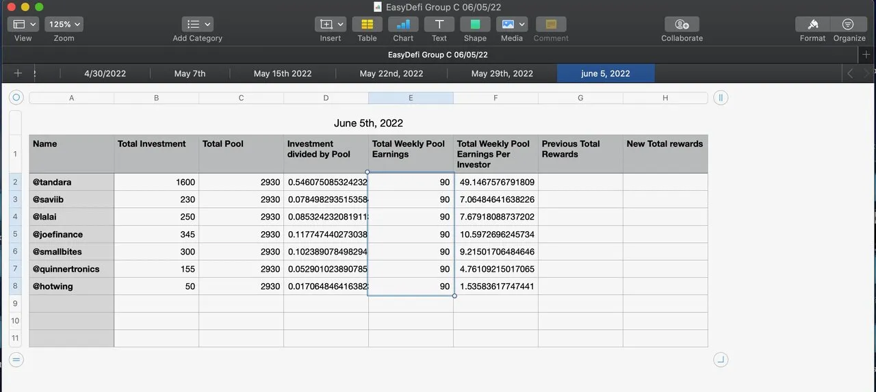
Task: Click the next sheets arrow
Action: click(x=867, y=73)
